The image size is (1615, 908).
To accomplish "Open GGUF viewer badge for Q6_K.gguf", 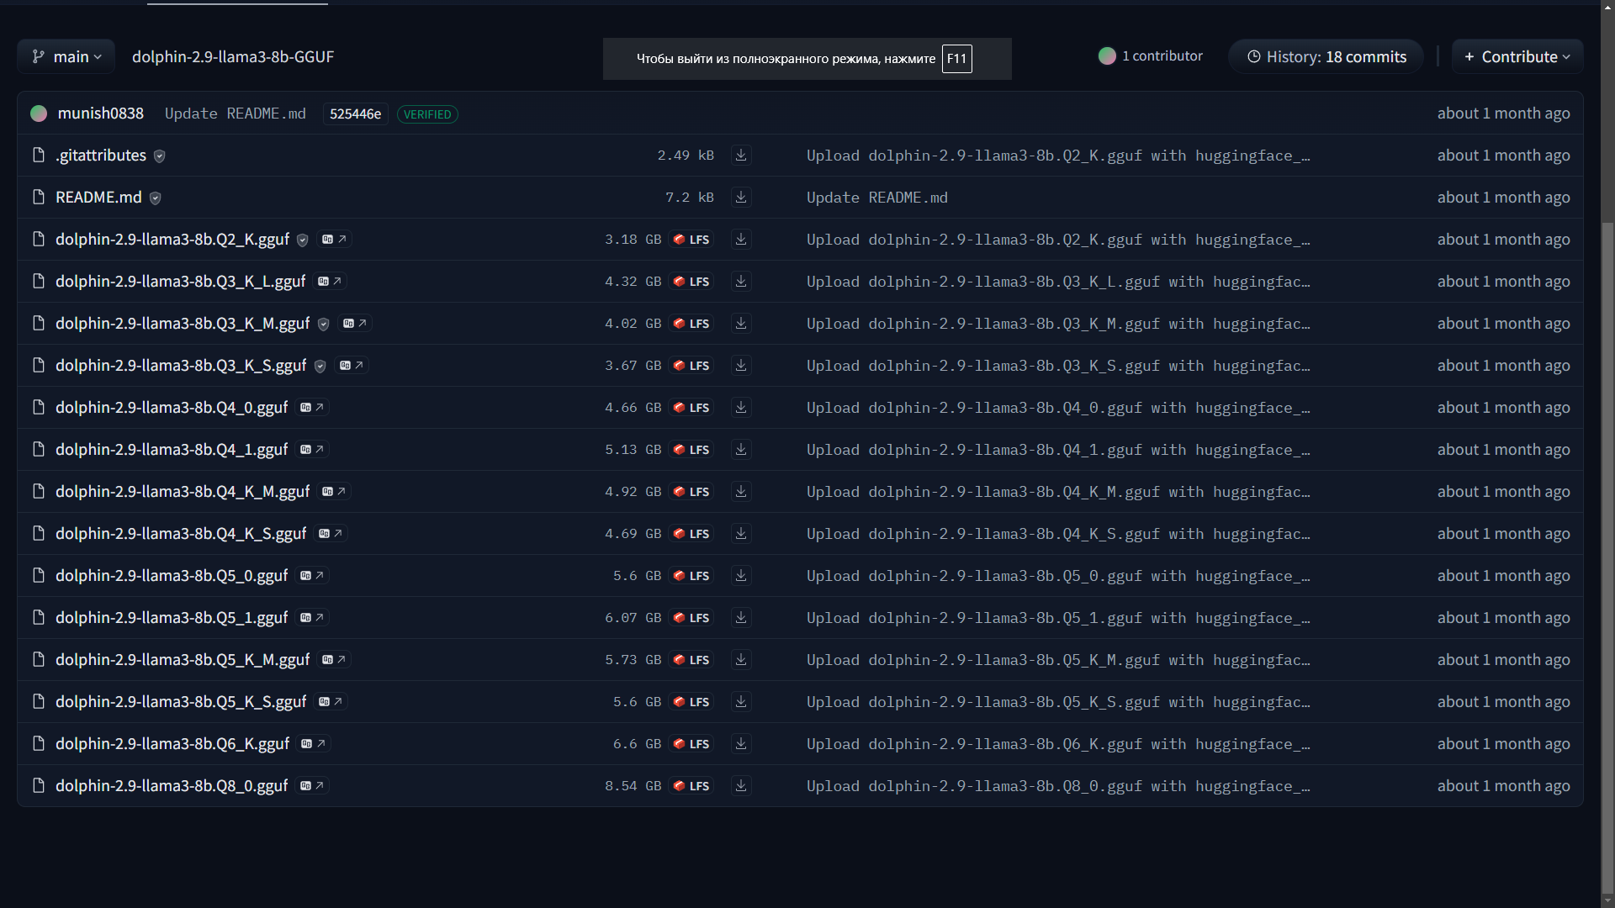I will 313,744.
